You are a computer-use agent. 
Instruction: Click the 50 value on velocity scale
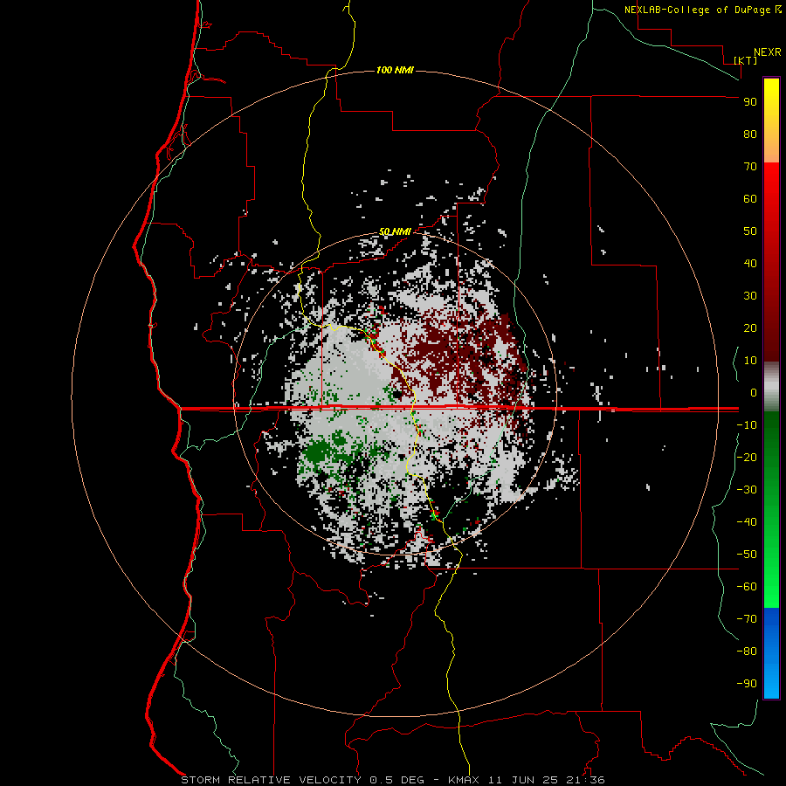(x=750, y=231)
